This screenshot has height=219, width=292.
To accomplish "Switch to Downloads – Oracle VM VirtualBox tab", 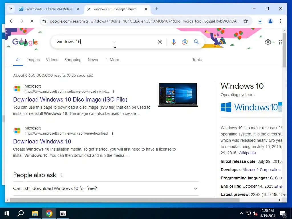I will (49, 9).
